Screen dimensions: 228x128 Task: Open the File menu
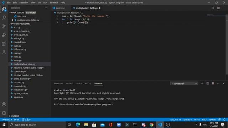click(x=9, y=2)
